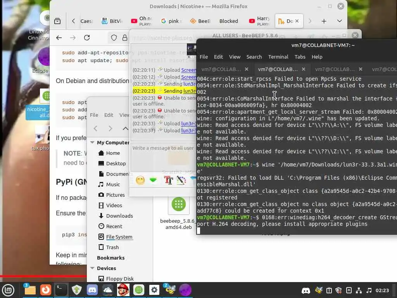Open Firefox tab overview icon
This screenshot has height=298, width=397.
coord(57,21)
